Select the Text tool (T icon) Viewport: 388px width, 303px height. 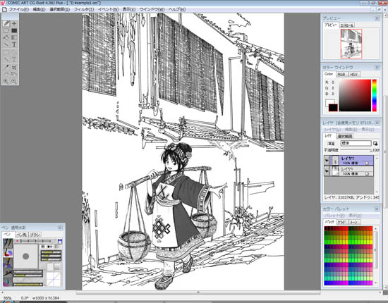14,44
